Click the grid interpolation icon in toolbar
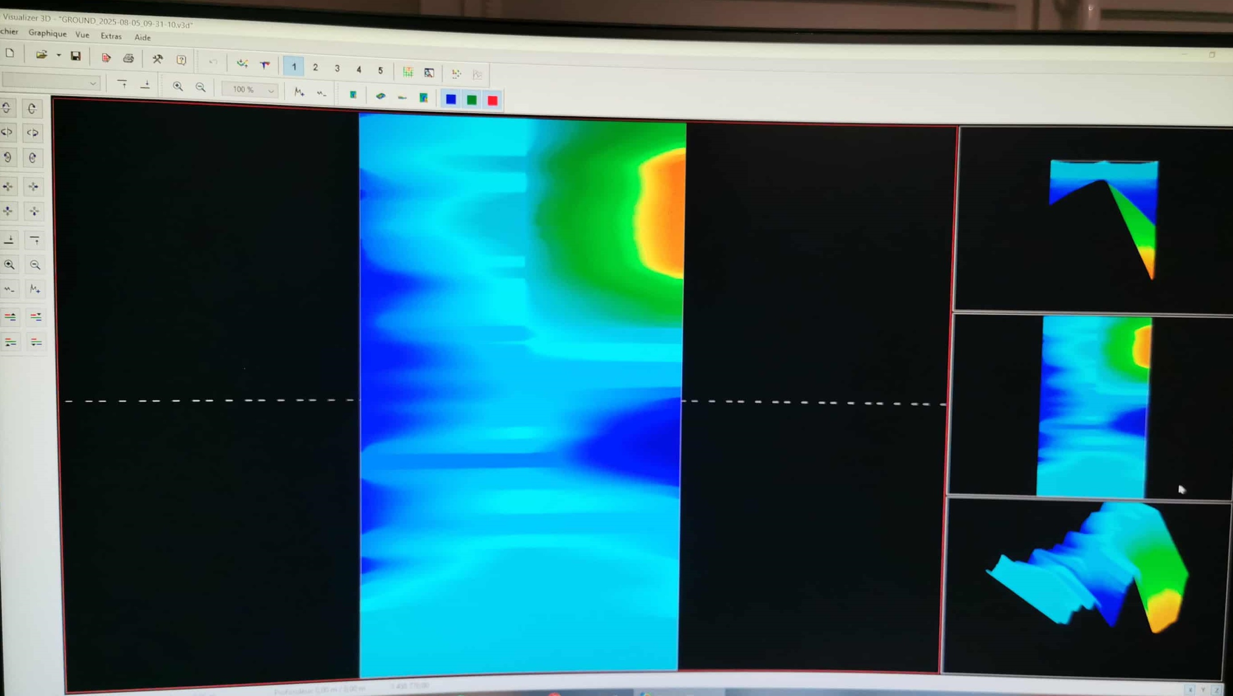Image resolution: width=1233 pixels, height=696 pixels. point(407,72)
